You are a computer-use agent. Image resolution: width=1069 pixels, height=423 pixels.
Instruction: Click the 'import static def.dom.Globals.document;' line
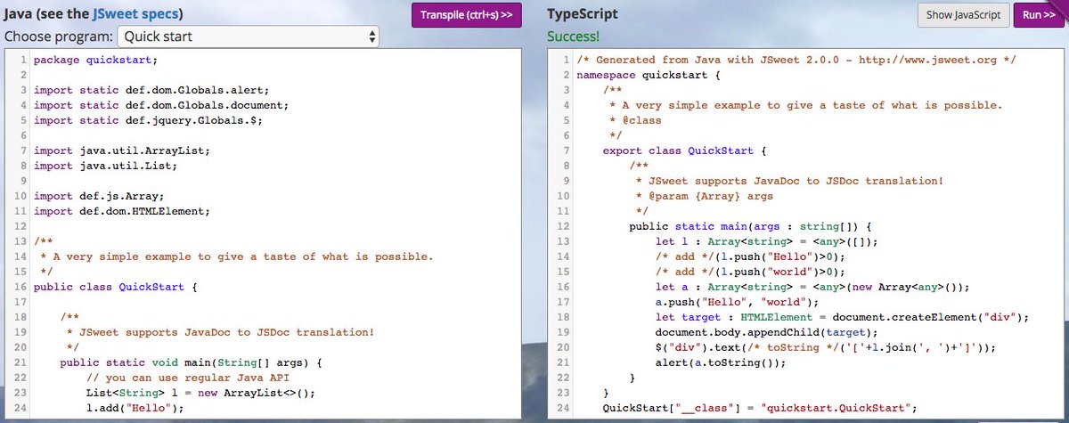click(x=161, y=105)
